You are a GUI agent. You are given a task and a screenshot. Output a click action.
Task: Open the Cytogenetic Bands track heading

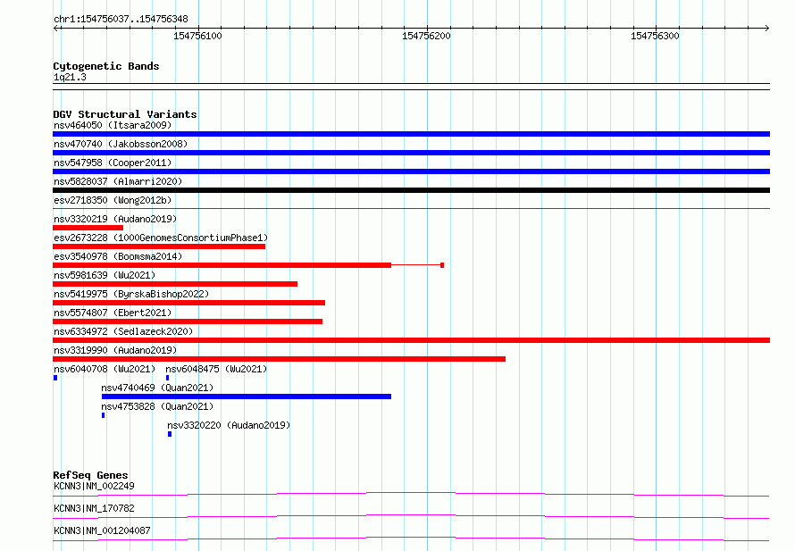pos(106,66)
